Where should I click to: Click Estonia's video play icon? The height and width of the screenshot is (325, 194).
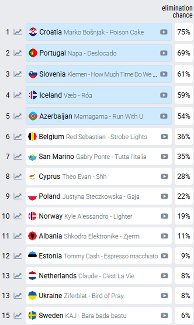[x=164, y=256]
